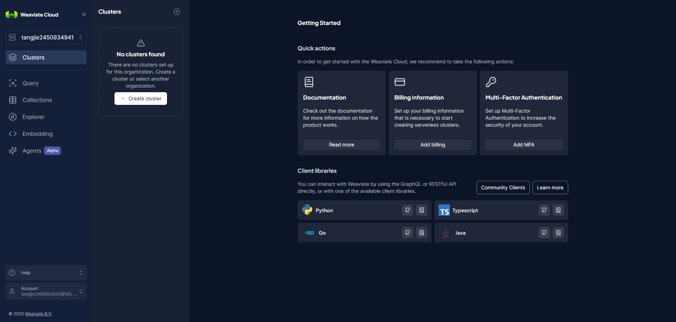The height and width of the screenshot is (322, 676).
Task: Click the warning triangle icon above No clusters found
Action: [x=141, y=43]
